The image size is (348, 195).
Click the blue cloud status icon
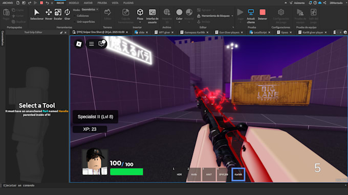(320, 3)
